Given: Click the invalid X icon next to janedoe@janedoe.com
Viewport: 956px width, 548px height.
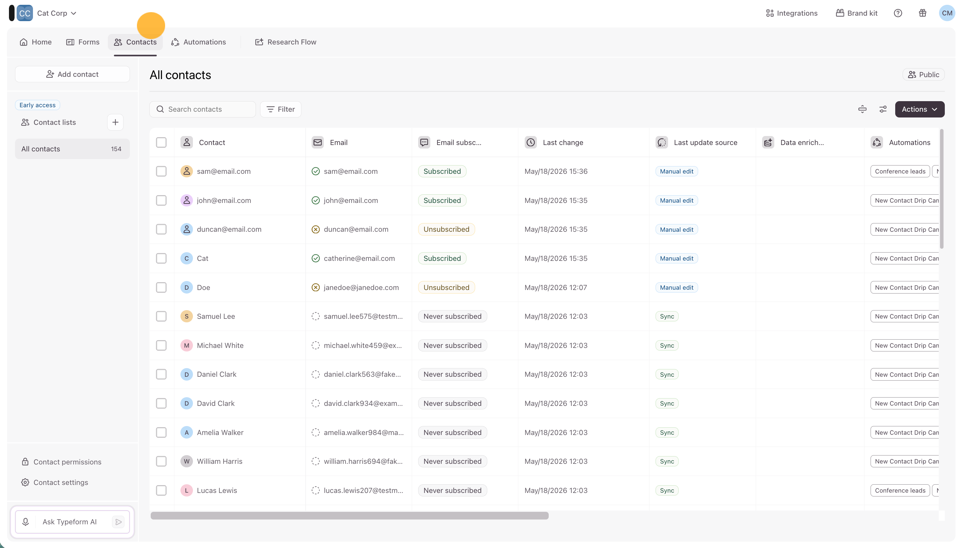Looking at the screenshot, I should (x=315, y=287).
